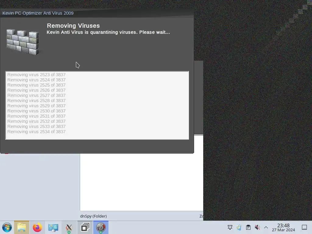This screenshot has height=234, width=312.
Task: Select 'Removing virus 2532 of 3837' line
Action: point(37,121)
